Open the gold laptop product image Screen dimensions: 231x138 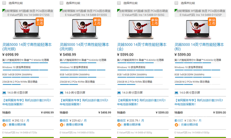[140, 29]
